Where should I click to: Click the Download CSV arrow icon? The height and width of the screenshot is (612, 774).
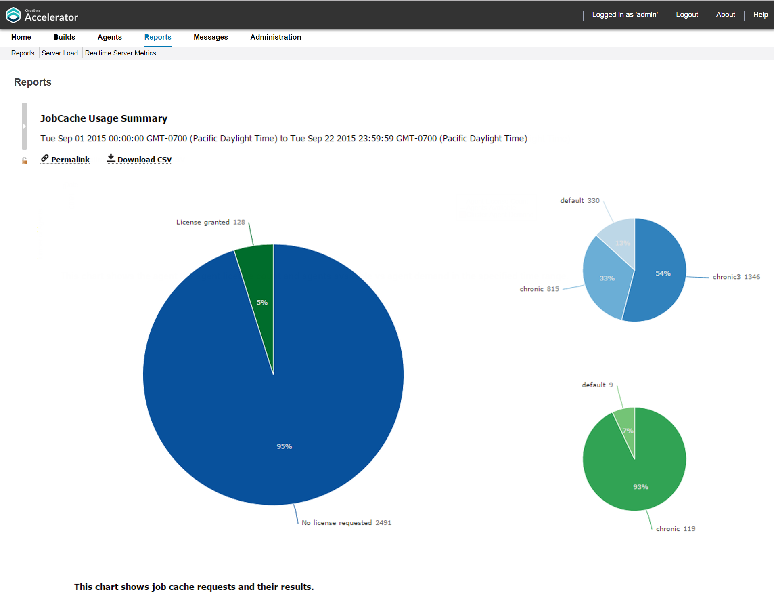111,158
